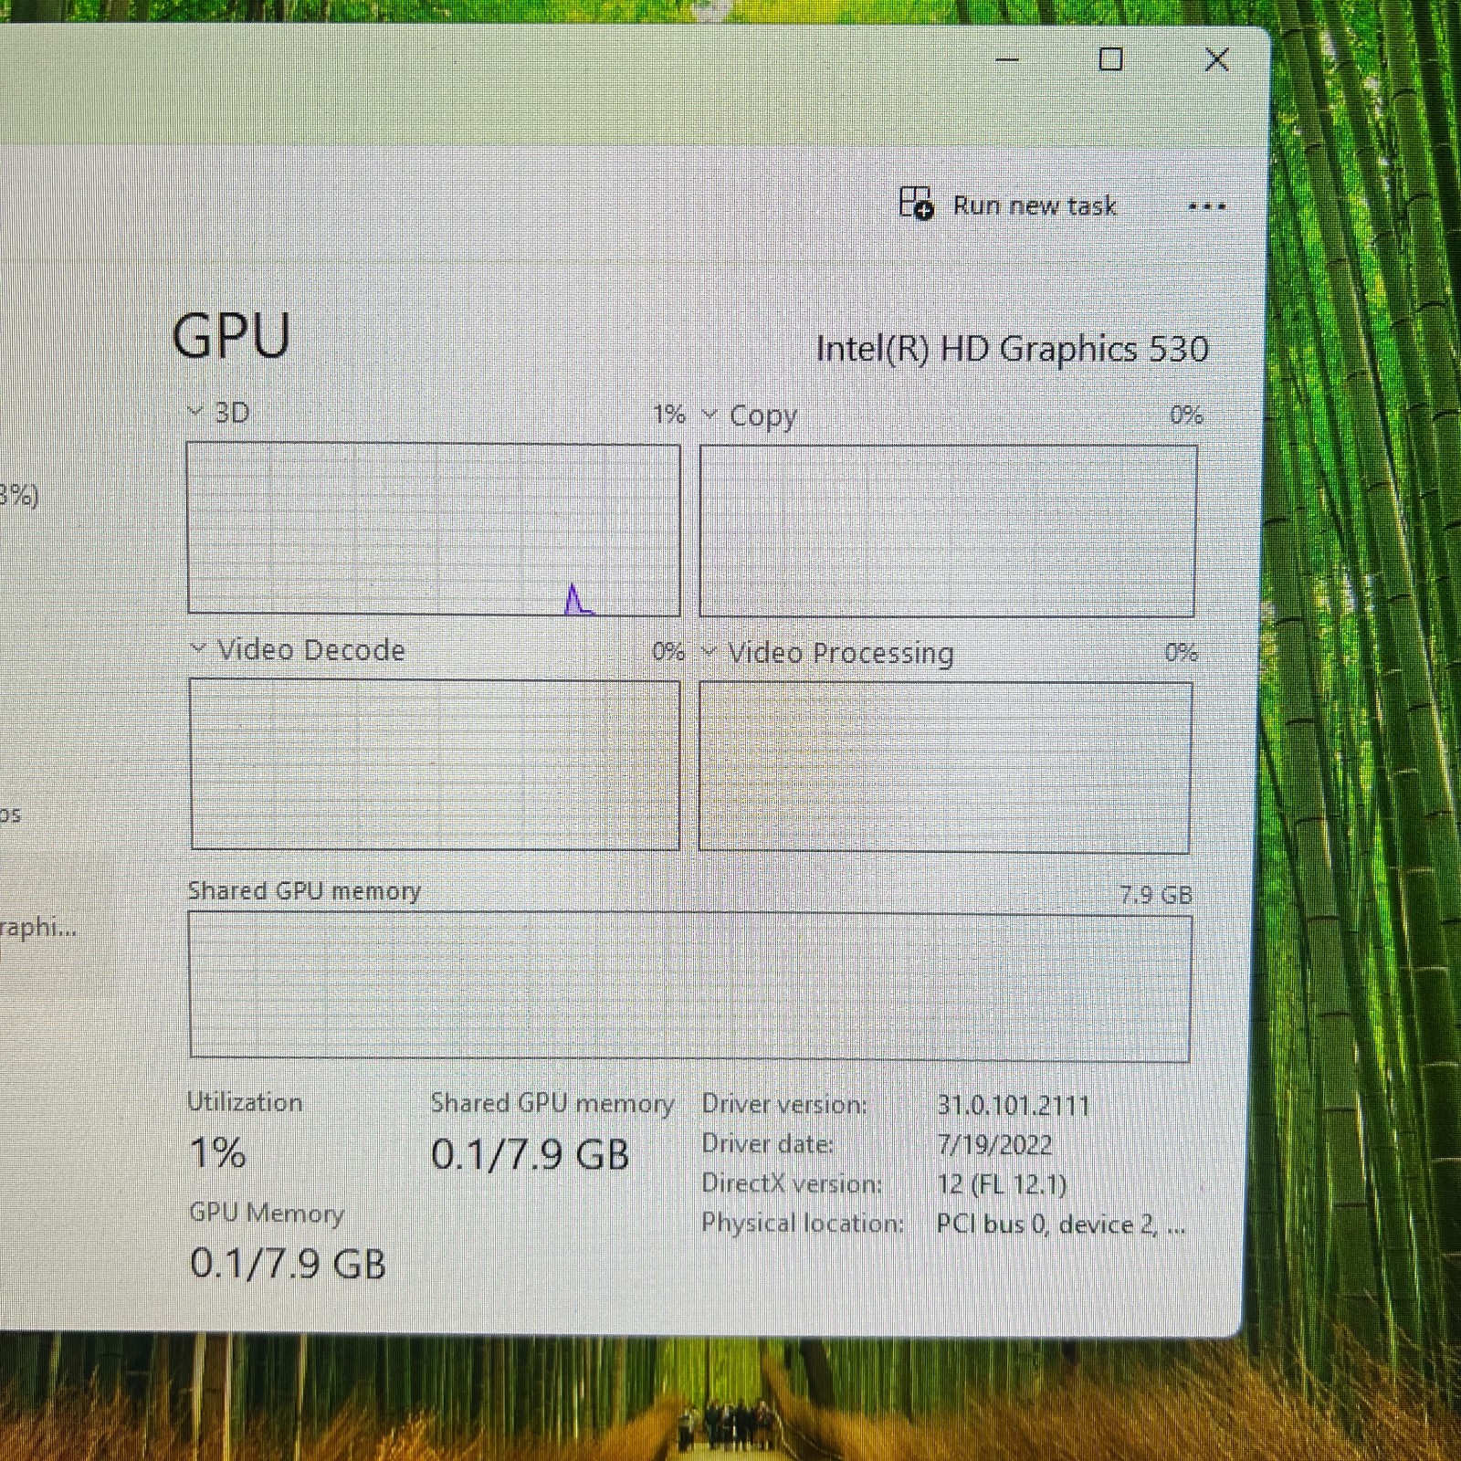Click the 7.9 GB graph maximum label
The width and height of the screenshot is (1461, 1461).
point(1156,895)
